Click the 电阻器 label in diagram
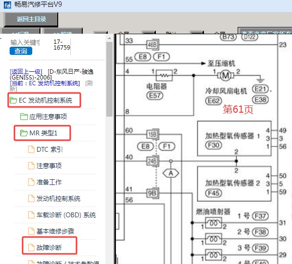Screen dimensions: 292x264 [156, 87]
